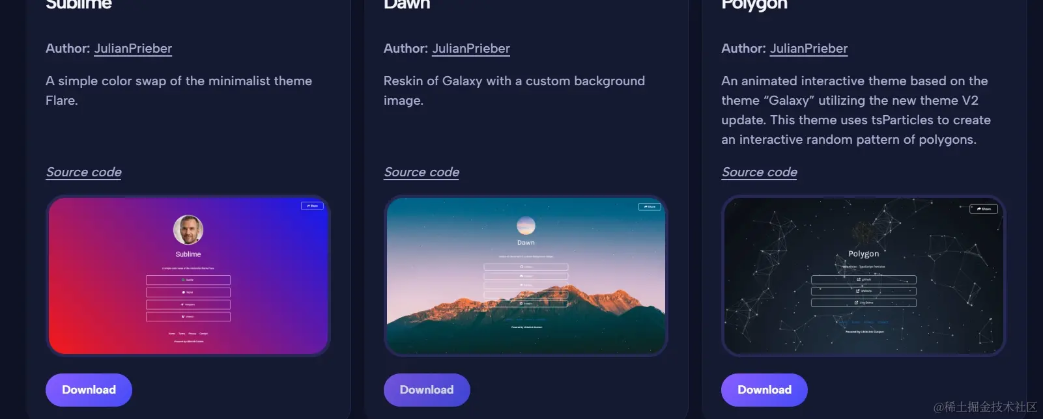Open JulianPrieber author link under Dawn
The height and width of the screenshot is (419, 1043).
471,49
